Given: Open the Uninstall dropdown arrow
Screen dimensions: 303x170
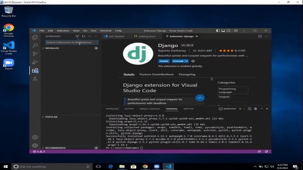Looking at the screenshot, I should 187,61.
